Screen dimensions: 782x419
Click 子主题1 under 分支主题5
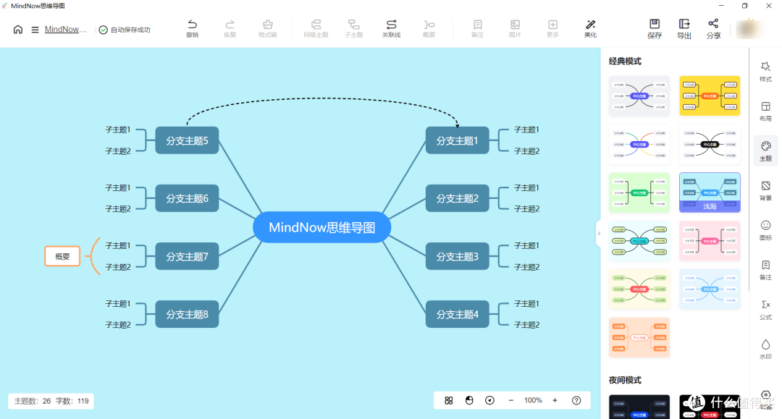point(118,130)
